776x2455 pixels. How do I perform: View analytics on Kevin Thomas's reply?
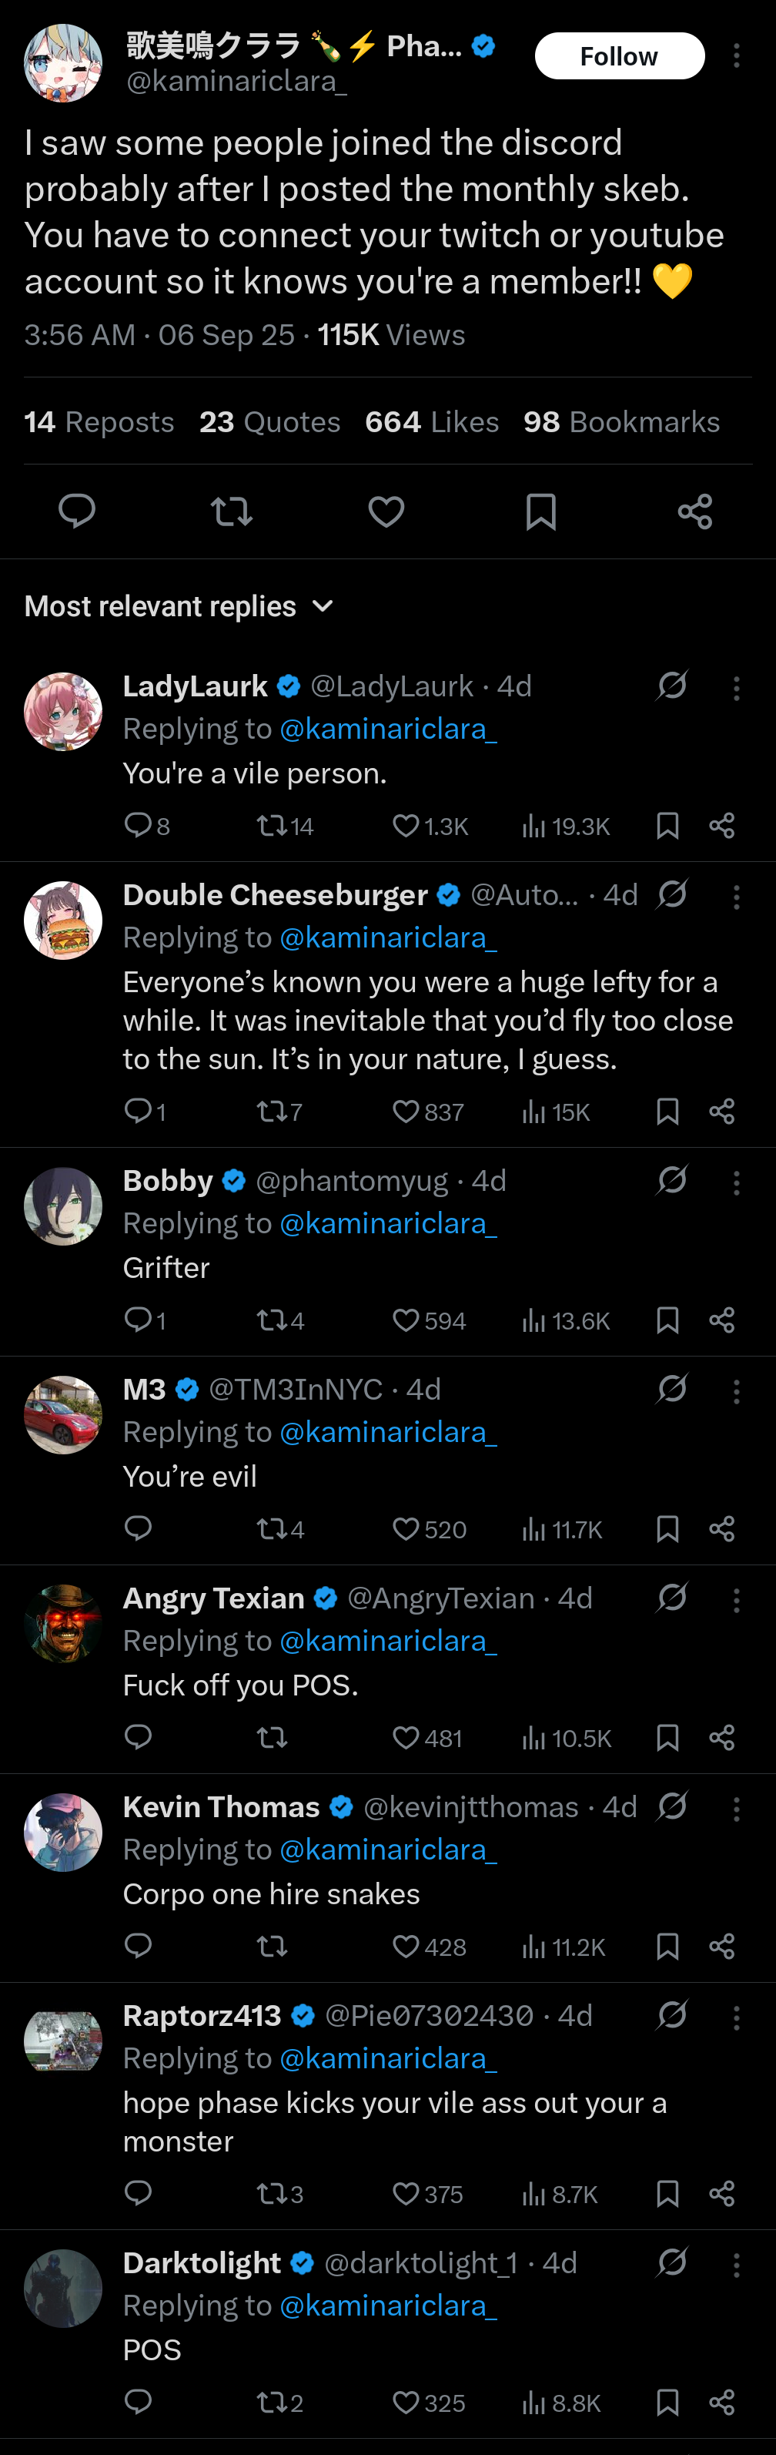[533, 1946]
